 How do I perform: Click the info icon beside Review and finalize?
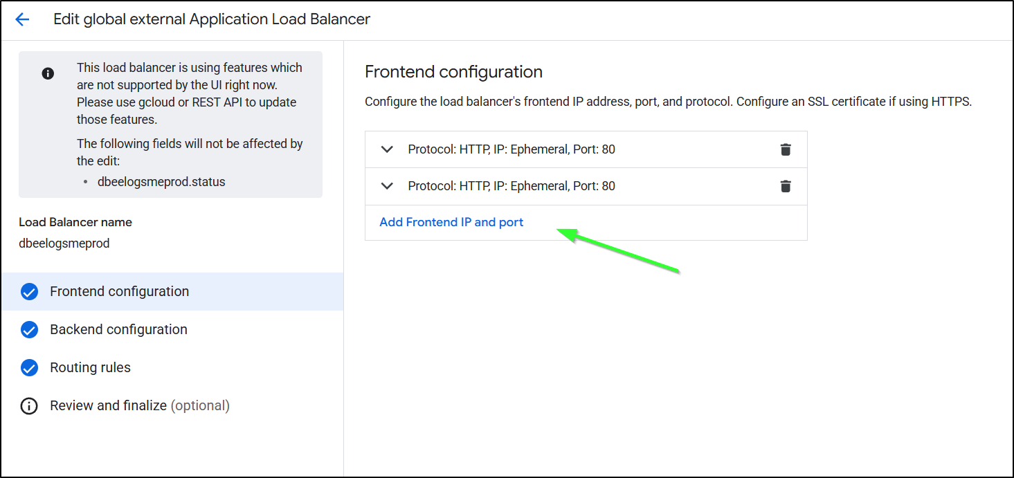[x=29, y=406]
